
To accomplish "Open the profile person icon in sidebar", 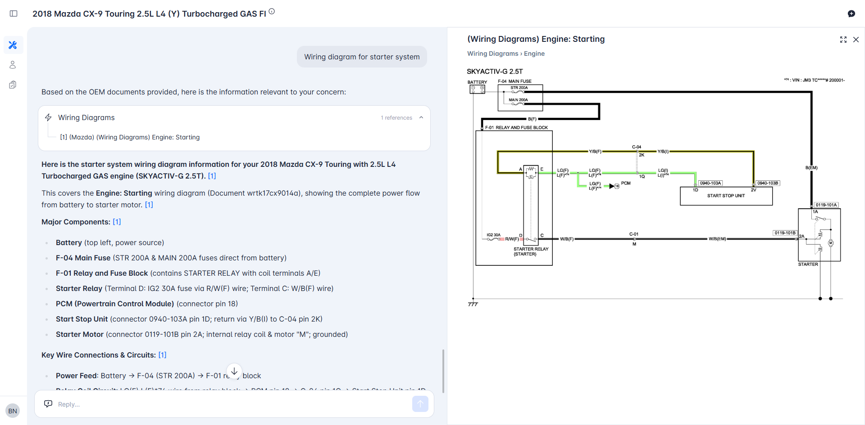I will tap(13, 65).
